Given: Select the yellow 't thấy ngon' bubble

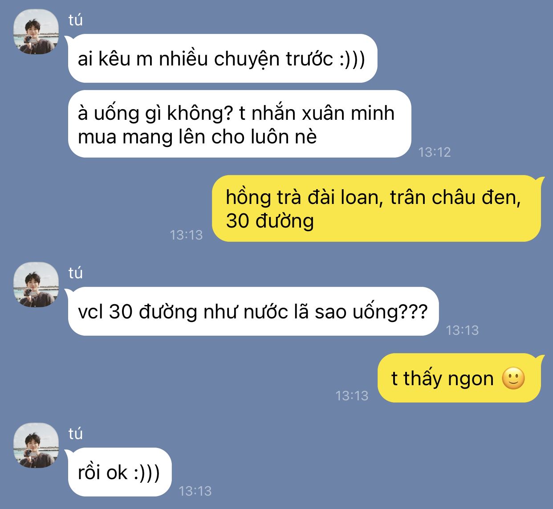Looking at the screenshot, I should coord(461,378).
